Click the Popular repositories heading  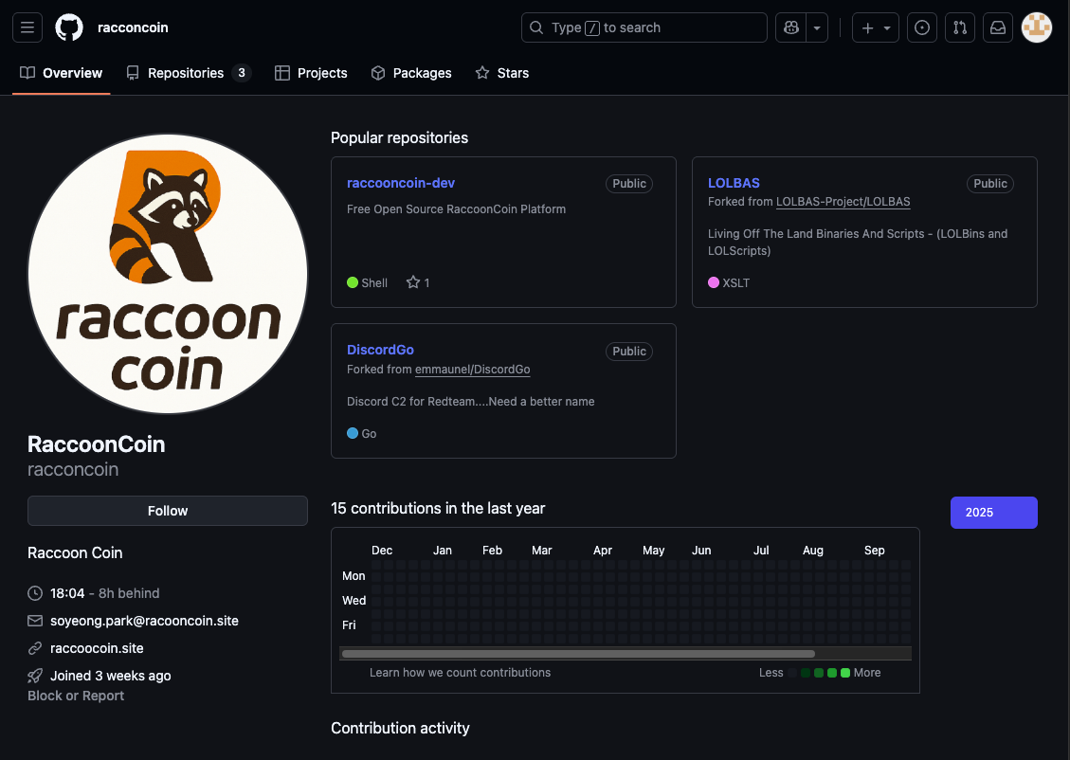(399, 137)
